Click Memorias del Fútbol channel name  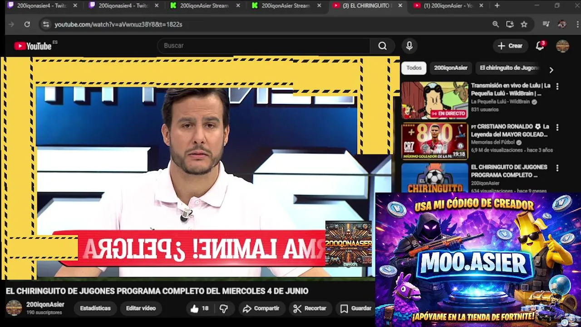pyautogui.click(x=492, y=143)
